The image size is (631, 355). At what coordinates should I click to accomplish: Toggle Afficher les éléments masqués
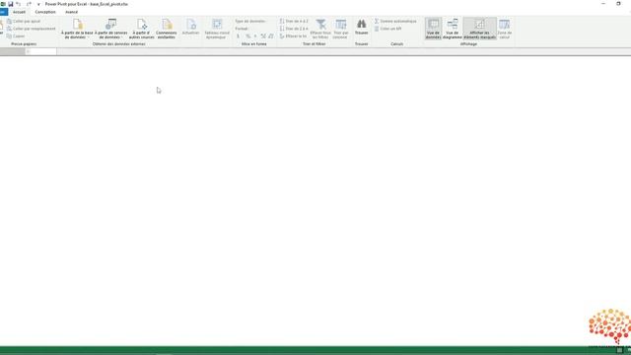coord(480,29)
